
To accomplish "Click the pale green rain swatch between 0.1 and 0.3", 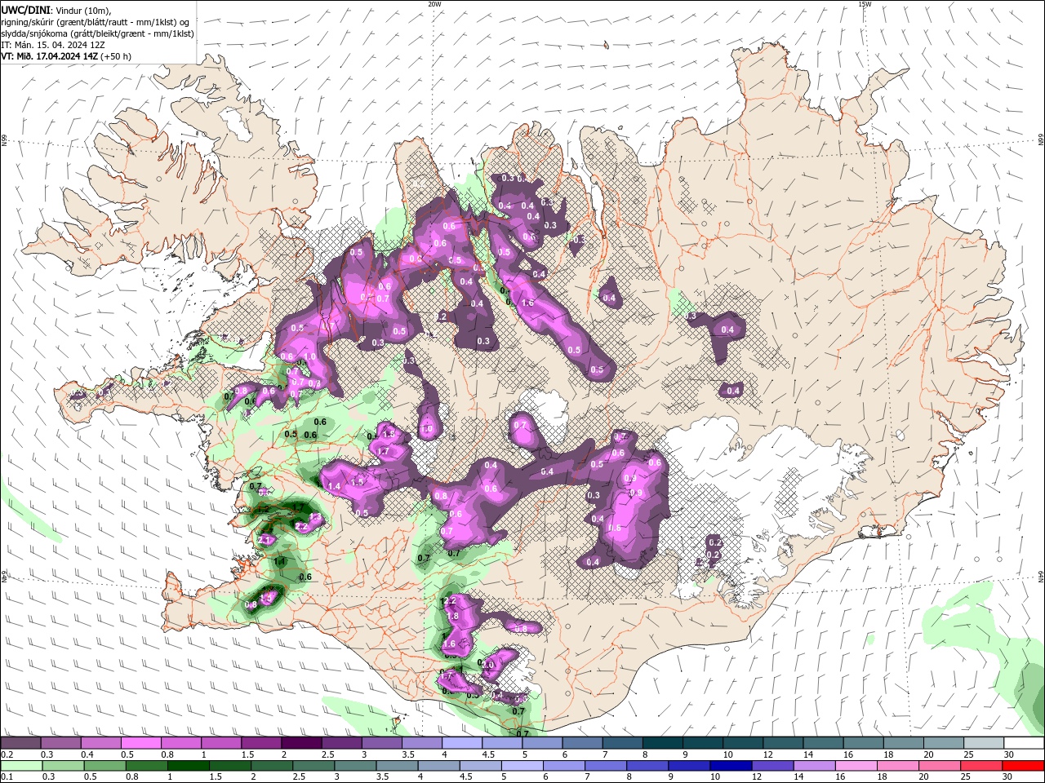I will point(21,766).
